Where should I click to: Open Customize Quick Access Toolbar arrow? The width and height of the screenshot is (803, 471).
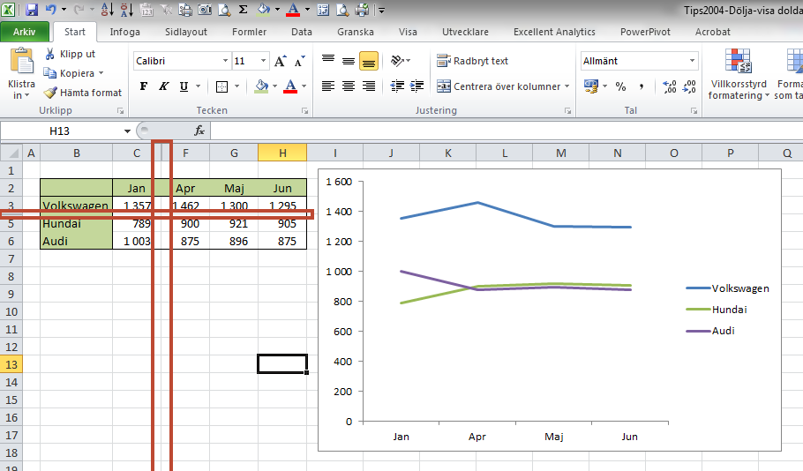(x=381, y=9)
